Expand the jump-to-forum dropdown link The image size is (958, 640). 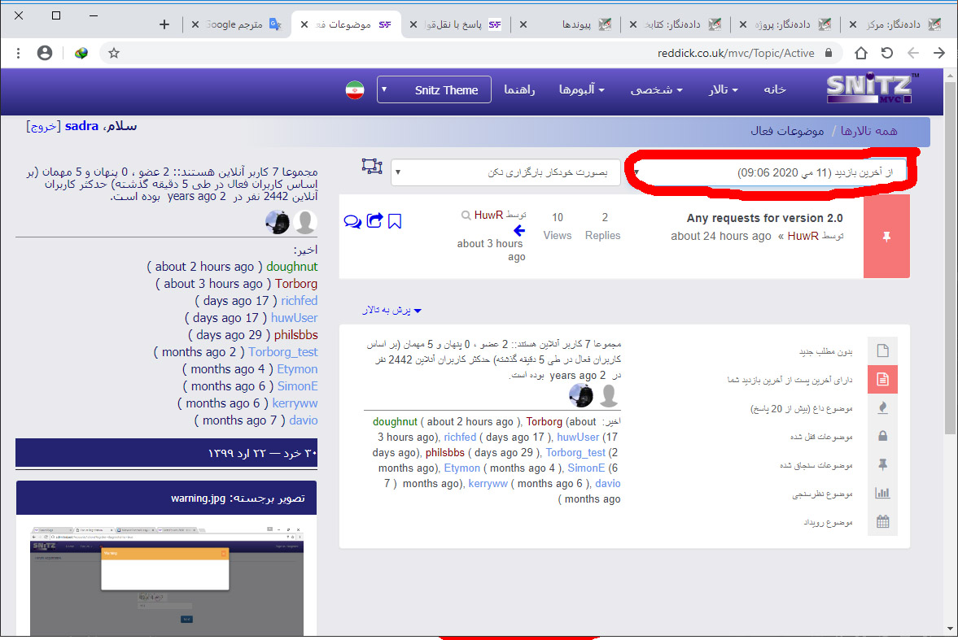coord(394,311)
